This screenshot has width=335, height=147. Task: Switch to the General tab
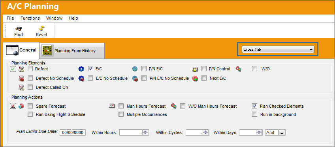(x=21, y=50)
